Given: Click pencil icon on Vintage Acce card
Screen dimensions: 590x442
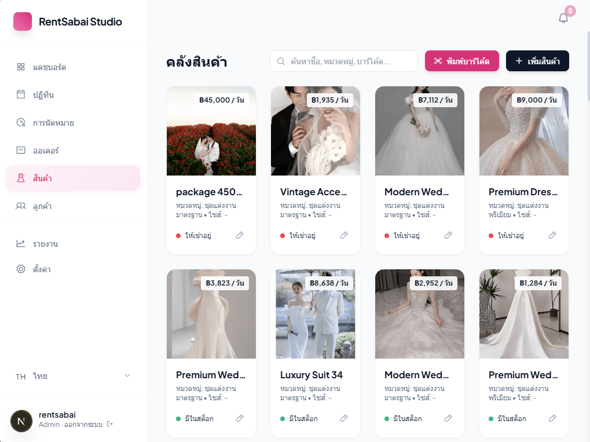Looking at the screenshot, I should pyautogui.click(x=344, y=235).
